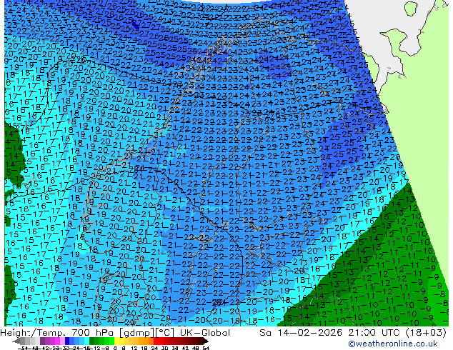Click the green segment of the temperature legend
The height and width of the screenshot is (350, 453).
[101, 341]
